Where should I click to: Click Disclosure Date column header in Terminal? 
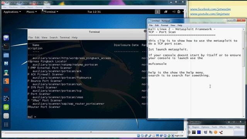(126, 45)
